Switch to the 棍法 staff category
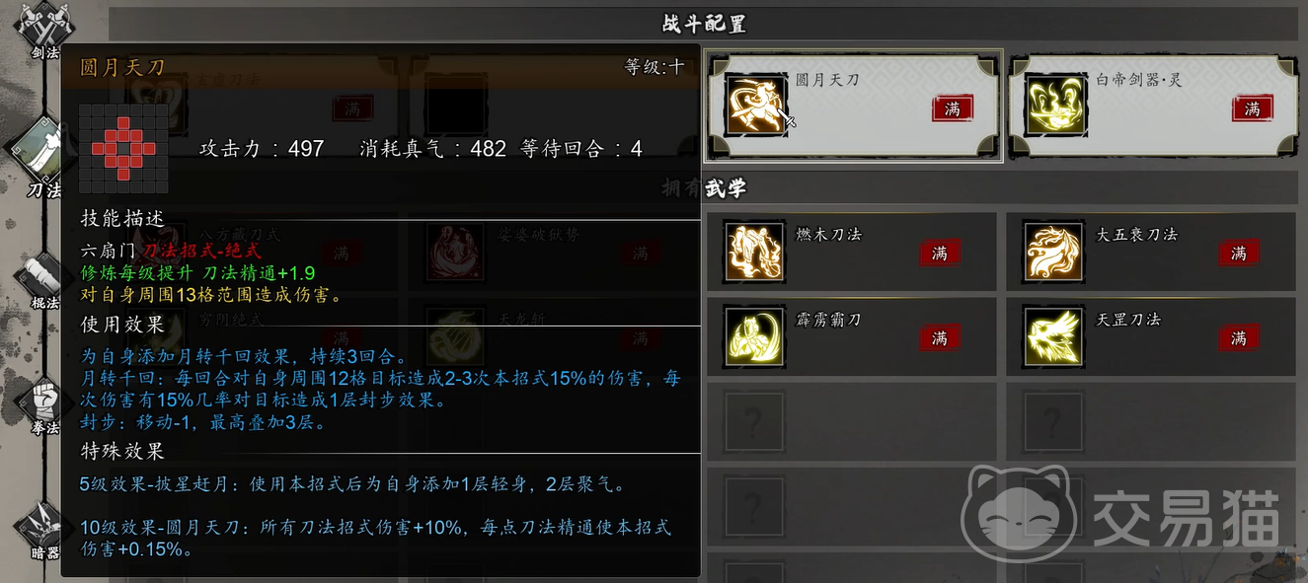The image size is (1308, 583). (43, 281)
